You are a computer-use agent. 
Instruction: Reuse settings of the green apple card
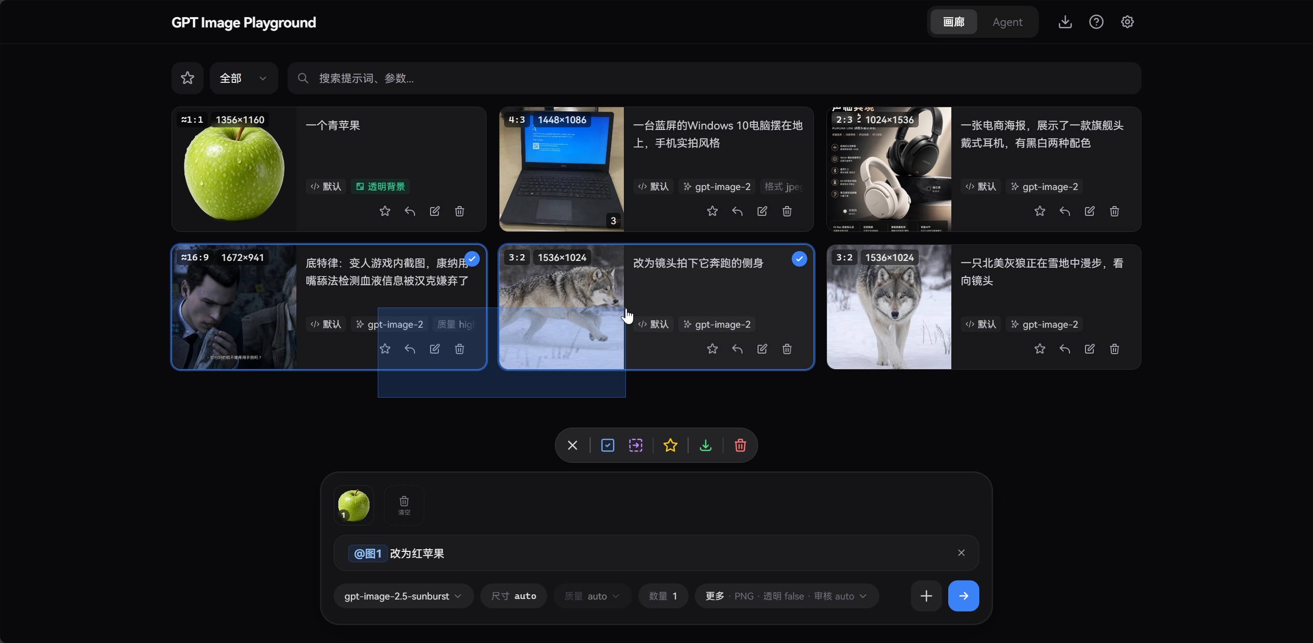point(410,211)
